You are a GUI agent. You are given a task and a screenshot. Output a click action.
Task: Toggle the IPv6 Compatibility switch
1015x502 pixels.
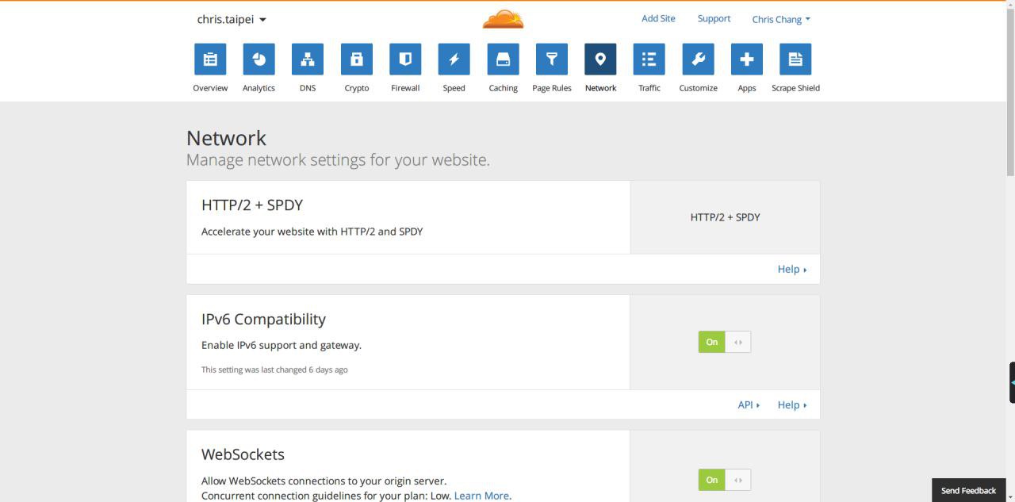725,342
